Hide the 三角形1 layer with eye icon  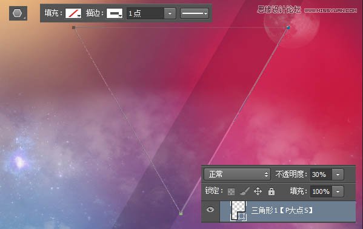pyautogui.click(x=210, y=210)
